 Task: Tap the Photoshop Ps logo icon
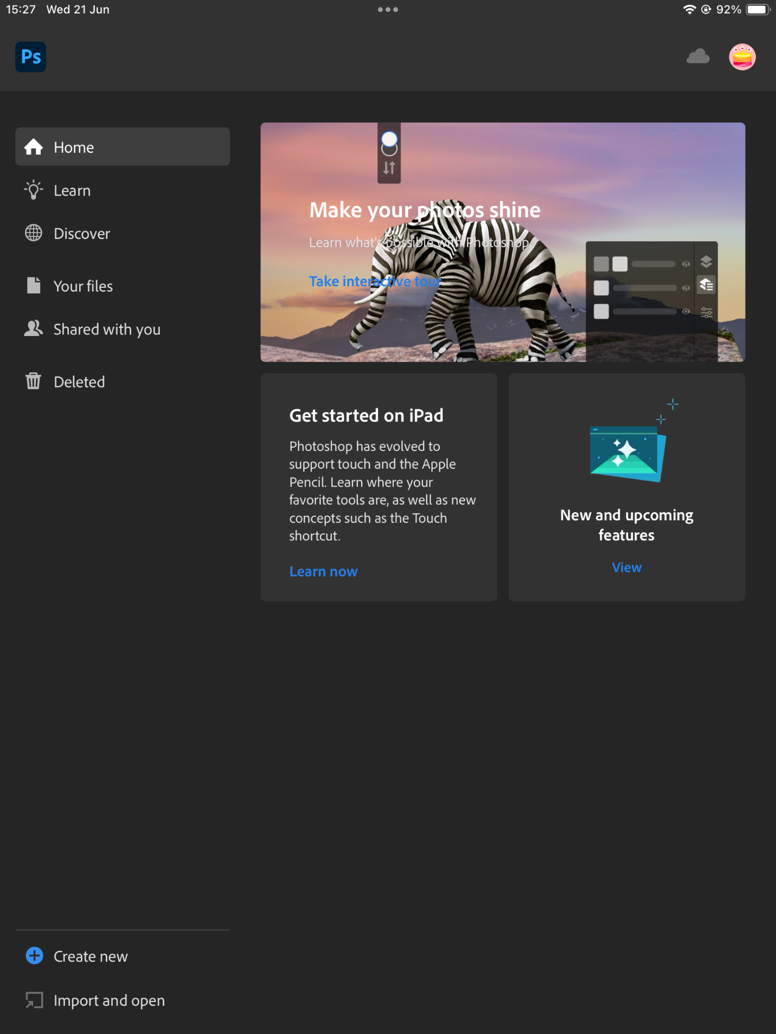point(30,57)
